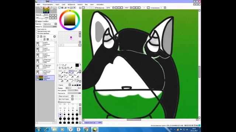Enable the Источник выбора checkbox
The width and height of the screenshot is (236, 132).
pos(36,33)
